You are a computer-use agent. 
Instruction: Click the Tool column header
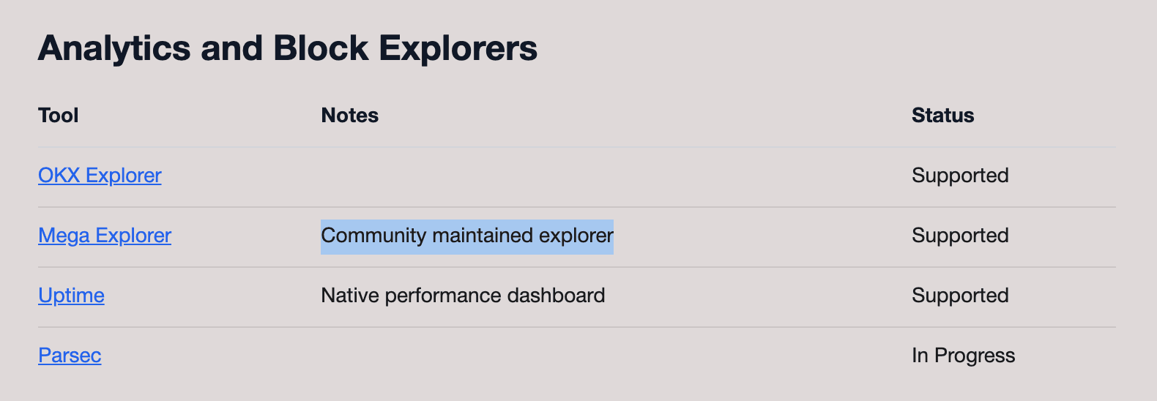pos(59,116)
